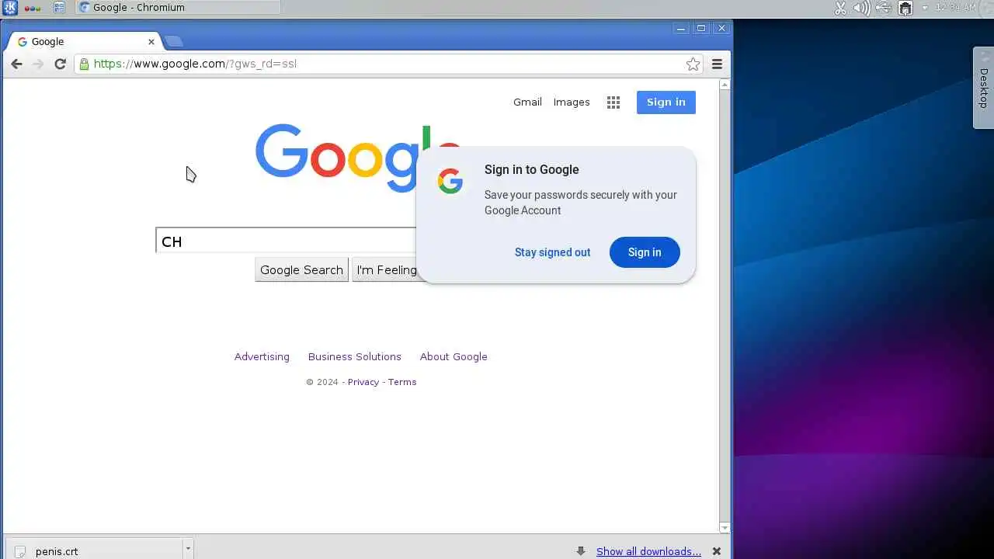The height and width of the screenshot is (559, 994).
Task: Open a new tab
Action: [x=174, y=42]
